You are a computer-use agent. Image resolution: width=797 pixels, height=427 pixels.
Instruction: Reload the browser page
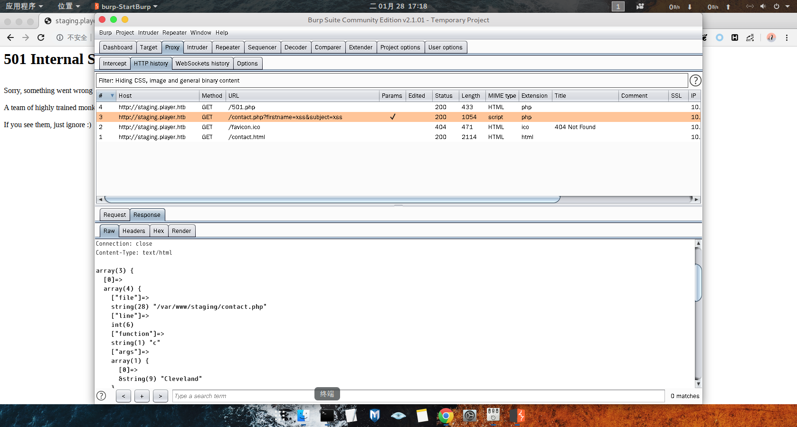[x=41, y=37]
